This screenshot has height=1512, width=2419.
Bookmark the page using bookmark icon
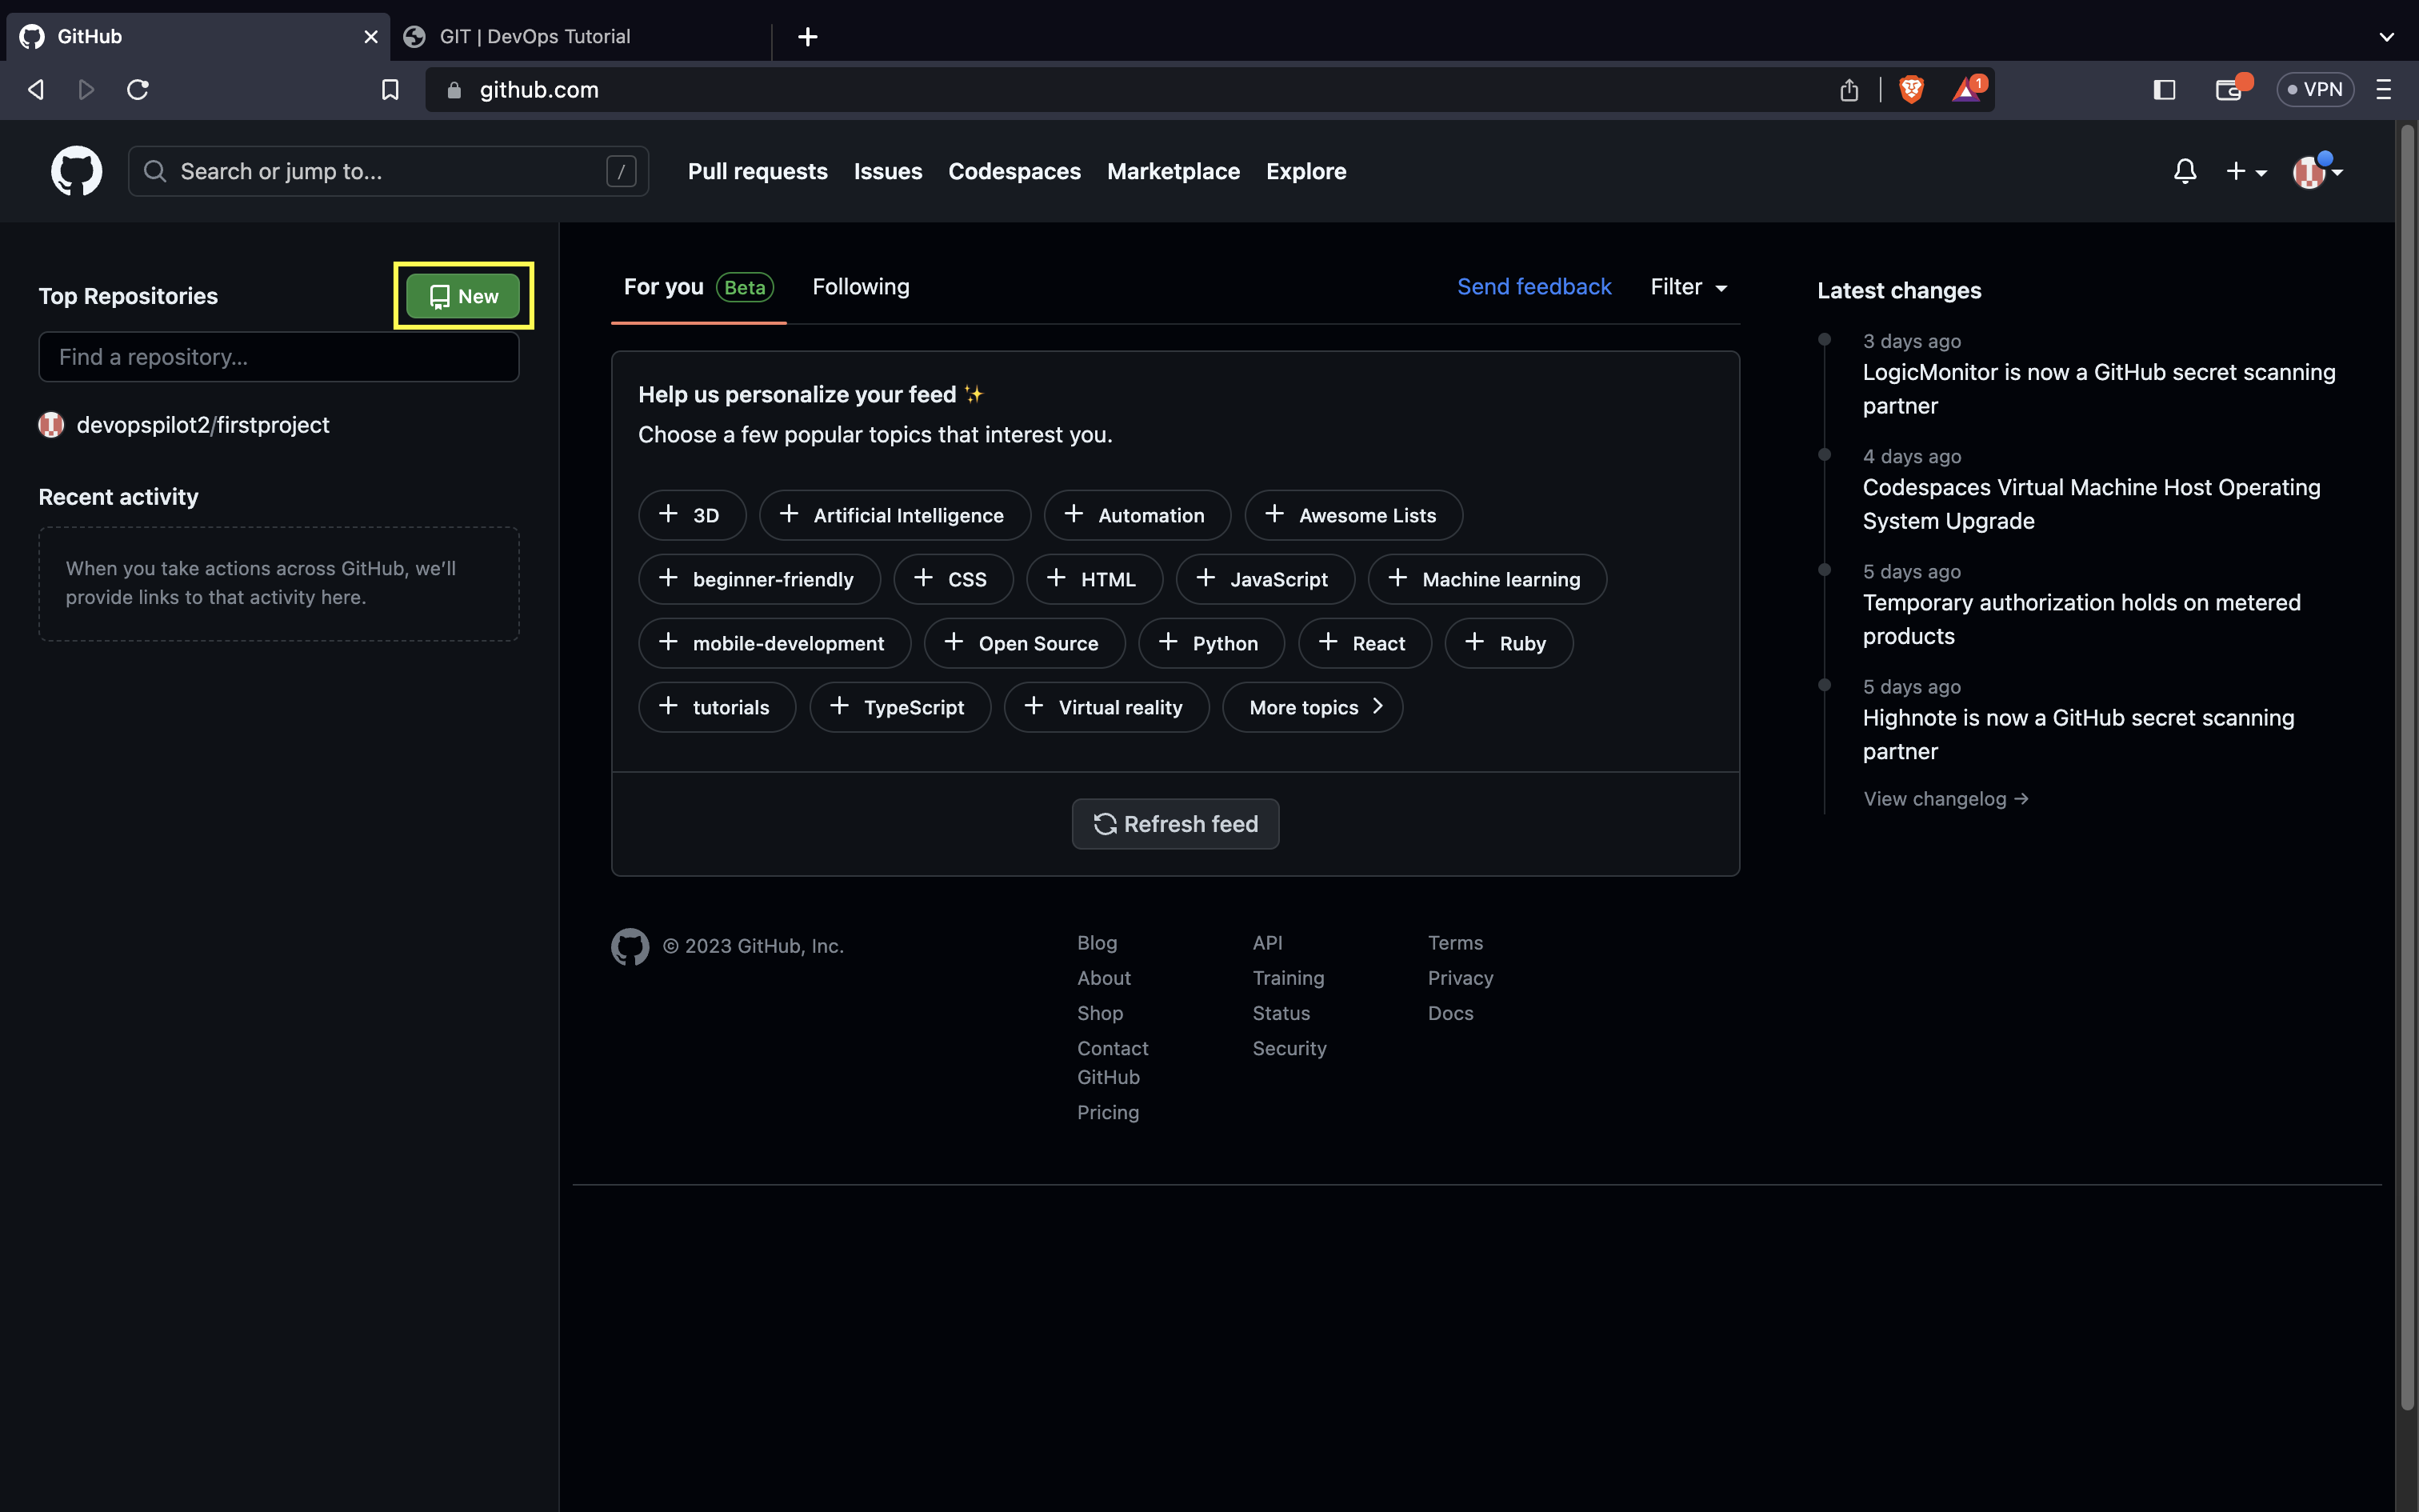[x=390, y=90]
